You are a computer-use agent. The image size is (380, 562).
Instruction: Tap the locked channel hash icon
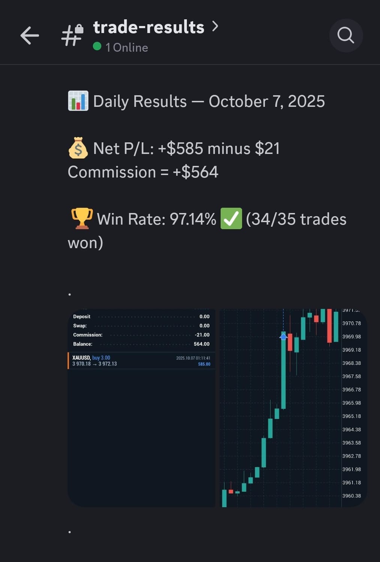tap(72, 36)
